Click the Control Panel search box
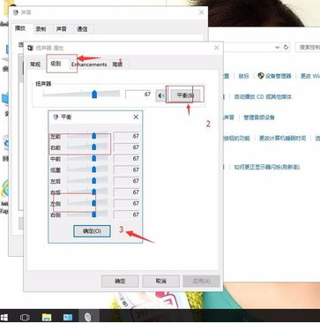 308,47
